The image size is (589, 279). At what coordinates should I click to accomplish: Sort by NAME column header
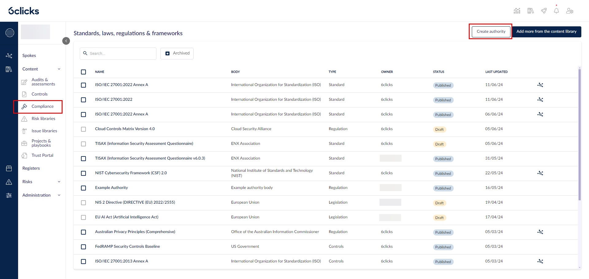click(100, 72)
